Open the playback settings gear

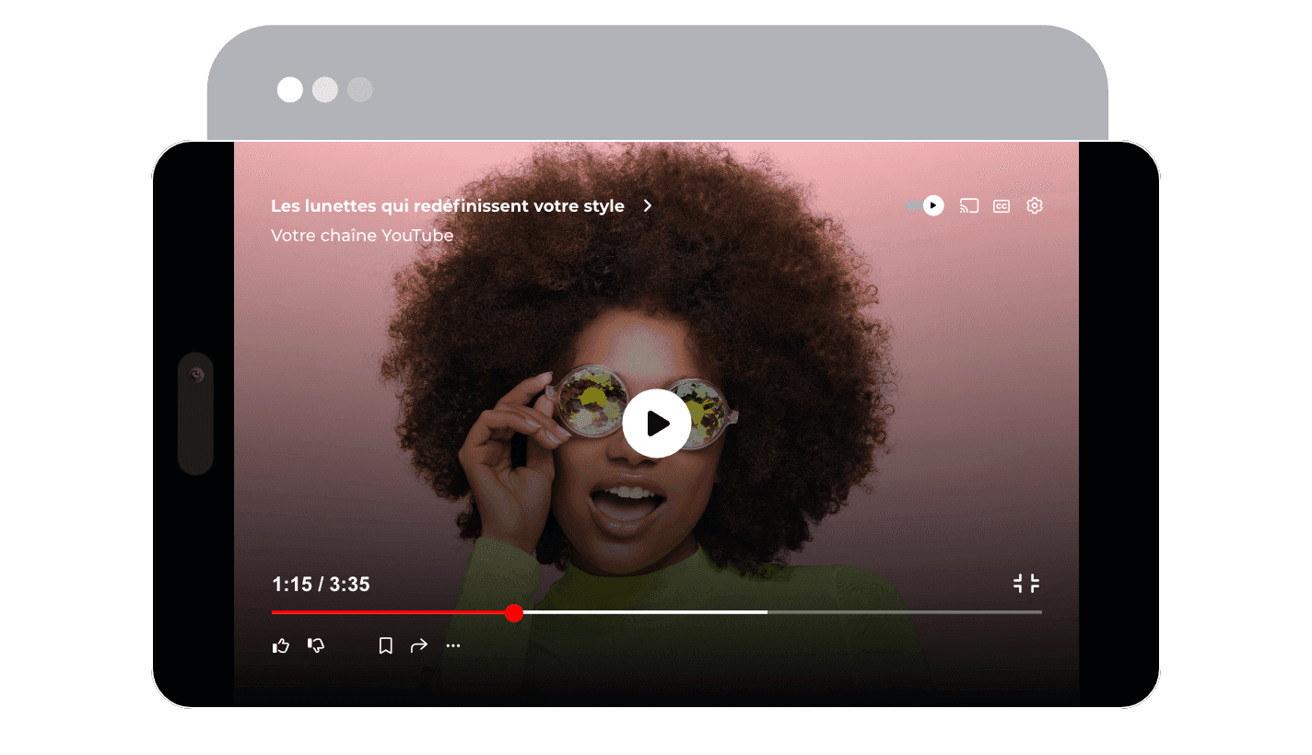coord(1034,205)
